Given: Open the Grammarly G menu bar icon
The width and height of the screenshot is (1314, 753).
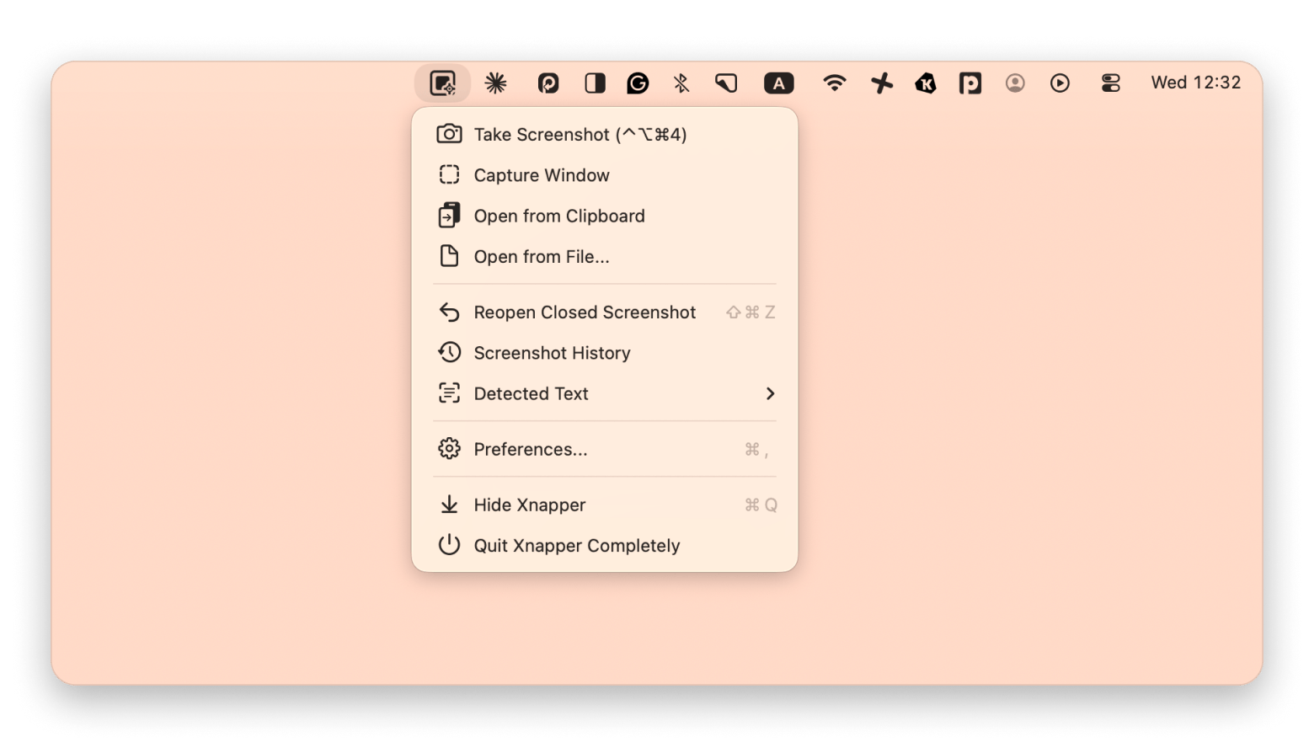Looking at the screenshot, I should click(x=638, y=83).
